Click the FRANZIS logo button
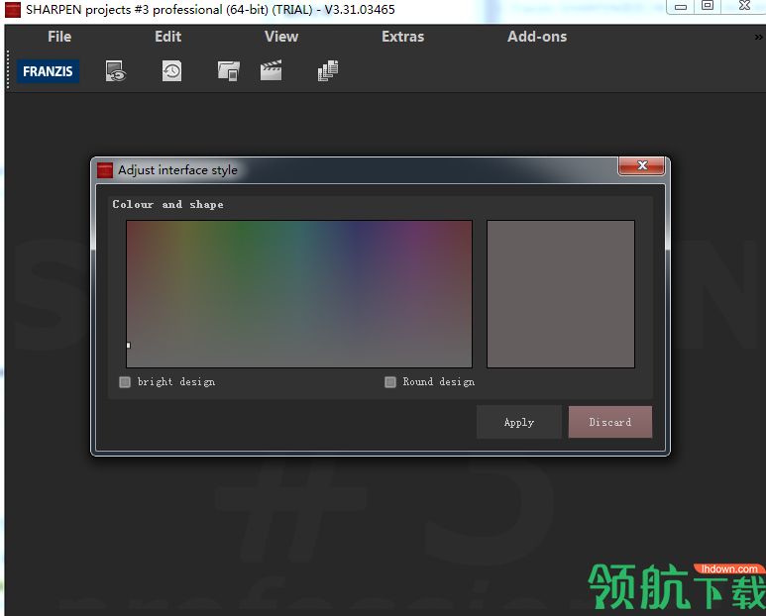The image size is (766, 616). tap(48, 71)
